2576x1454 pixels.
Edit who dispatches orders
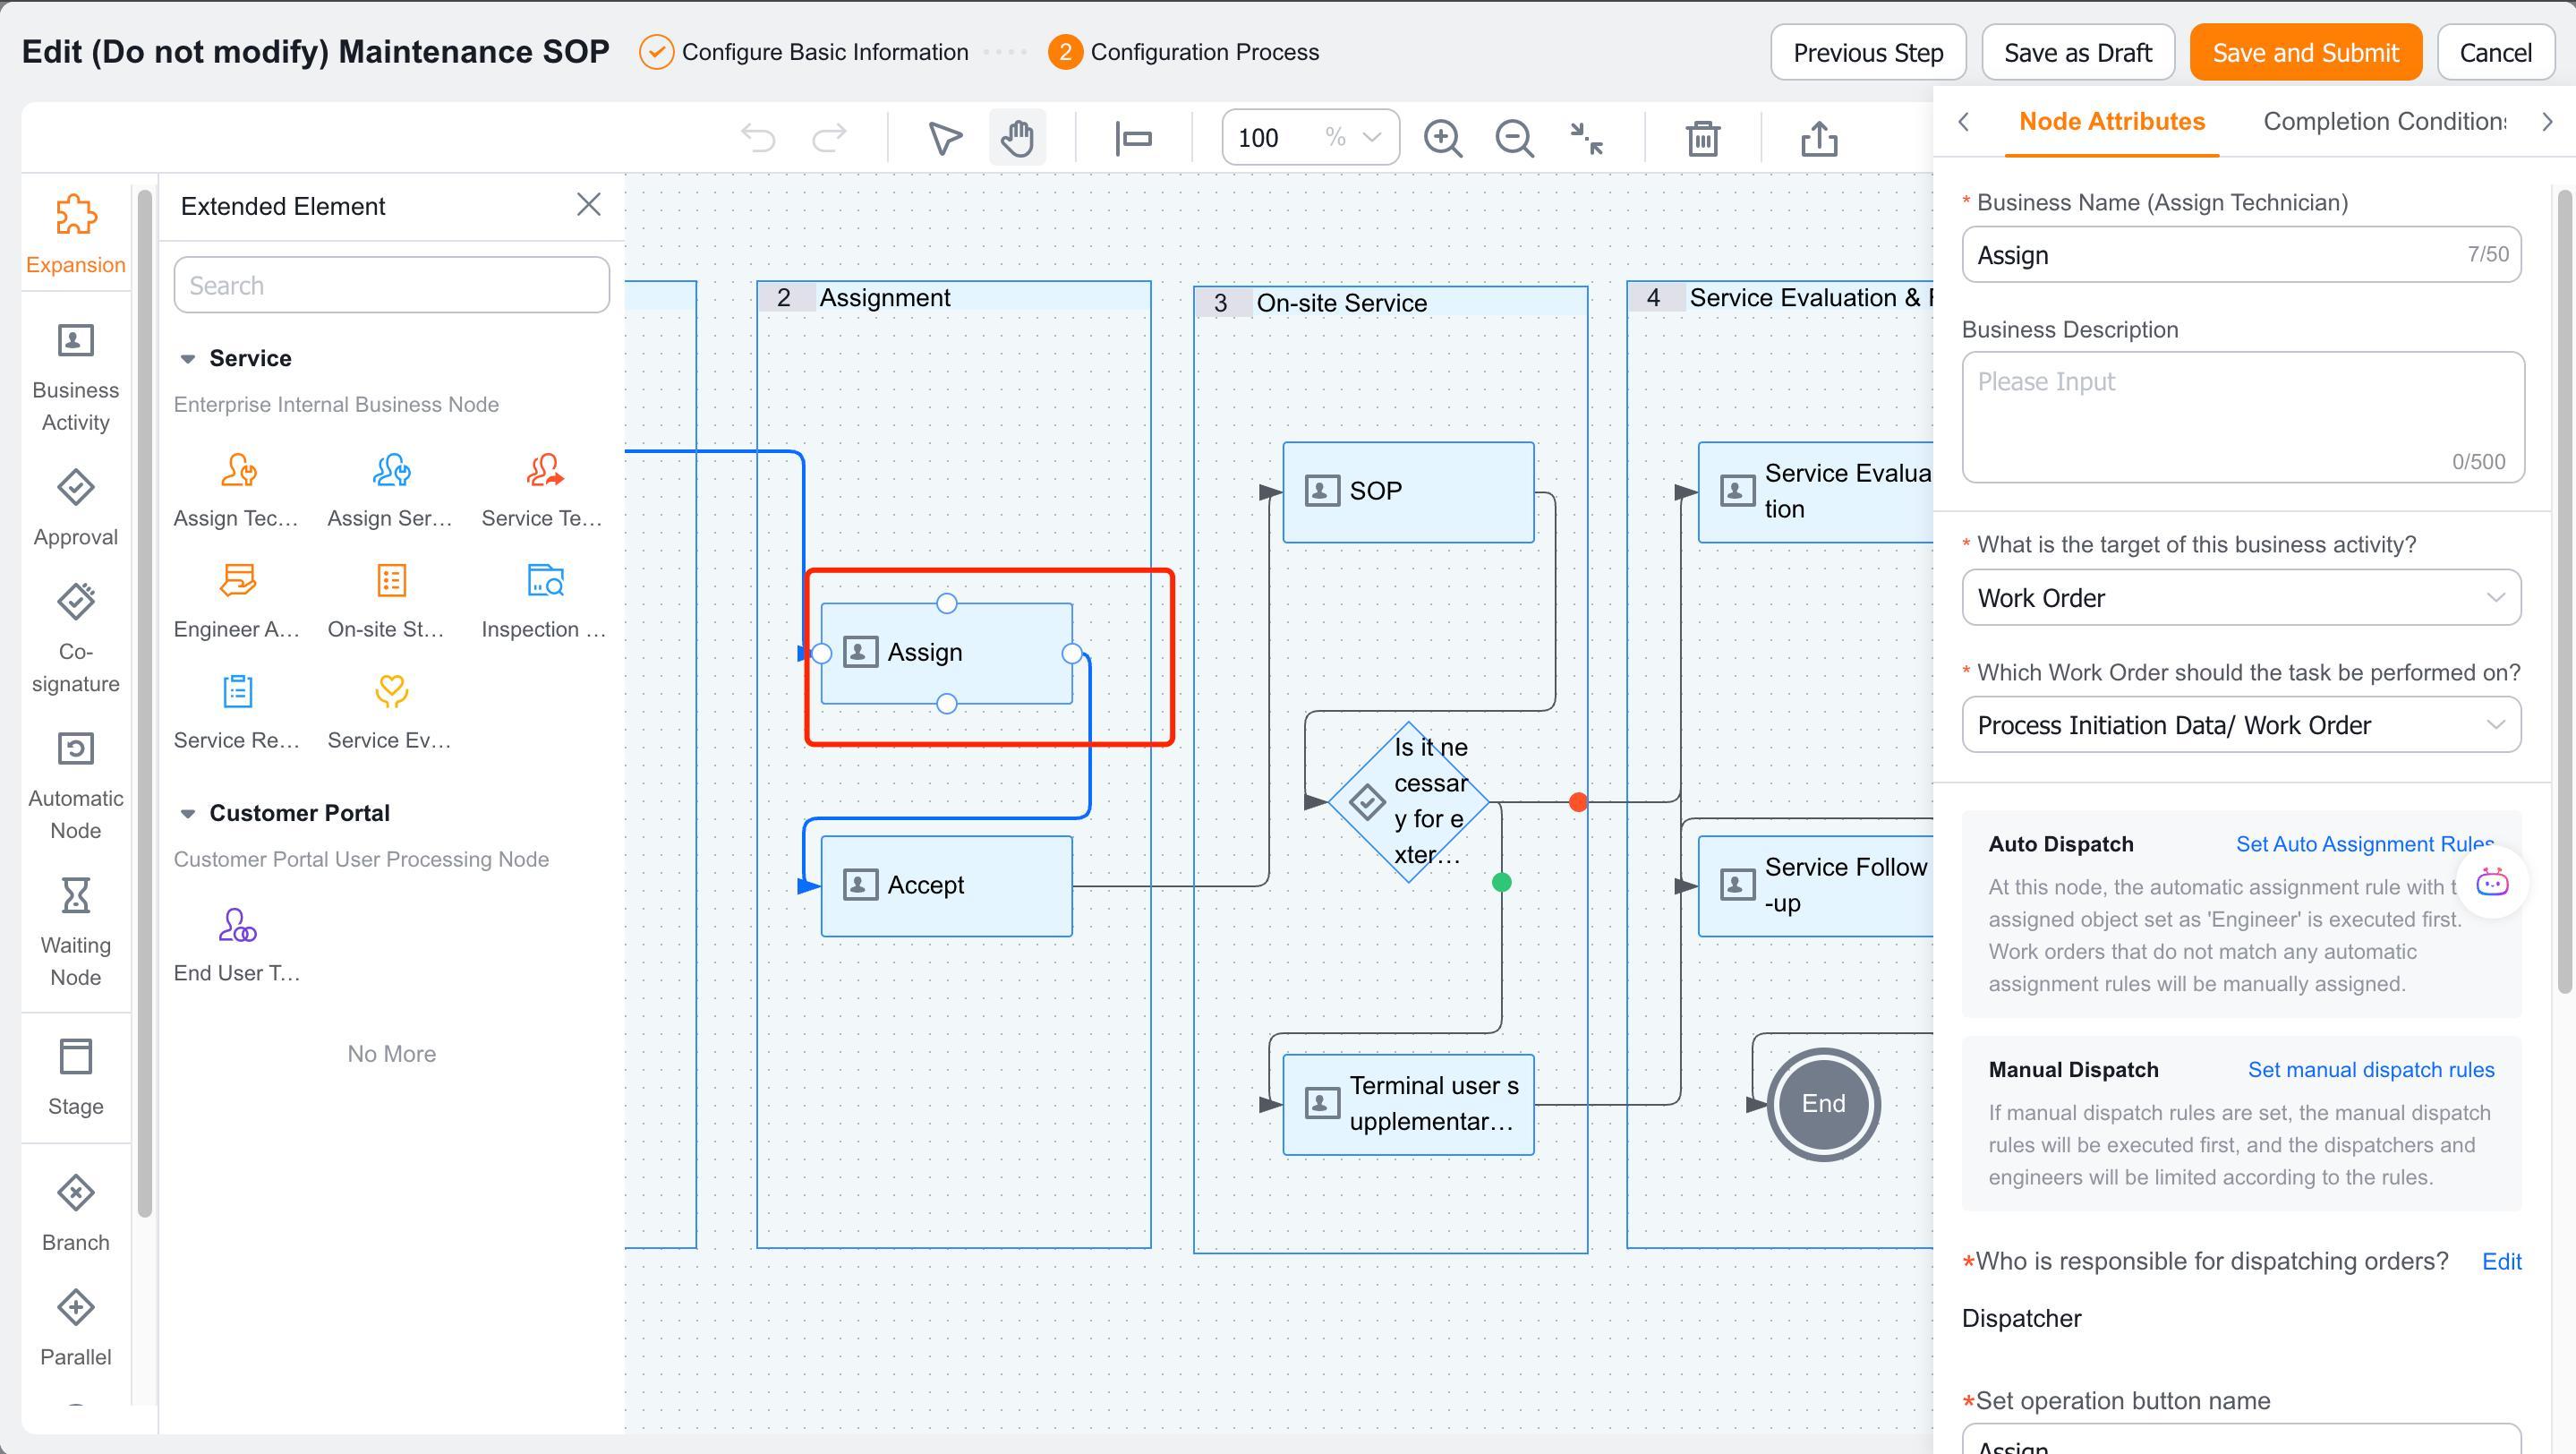pyautogui.click(x=2501, y=1262)
